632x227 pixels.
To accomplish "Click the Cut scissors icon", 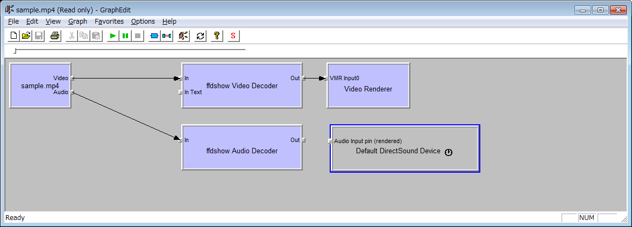I will coord(72,36).
